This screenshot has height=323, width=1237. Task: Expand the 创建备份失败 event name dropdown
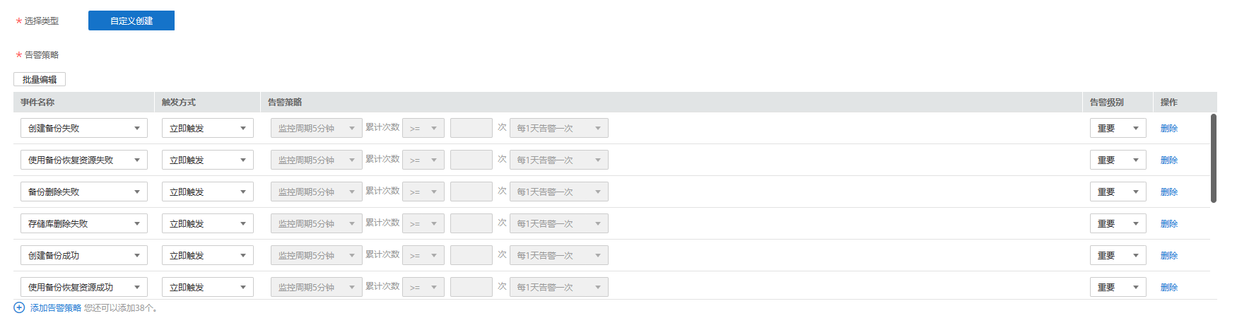83,128
